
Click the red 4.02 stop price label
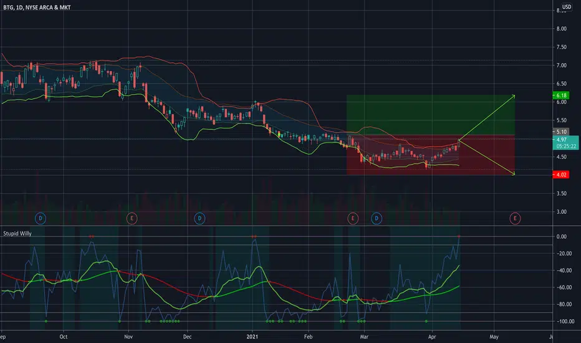561,174
